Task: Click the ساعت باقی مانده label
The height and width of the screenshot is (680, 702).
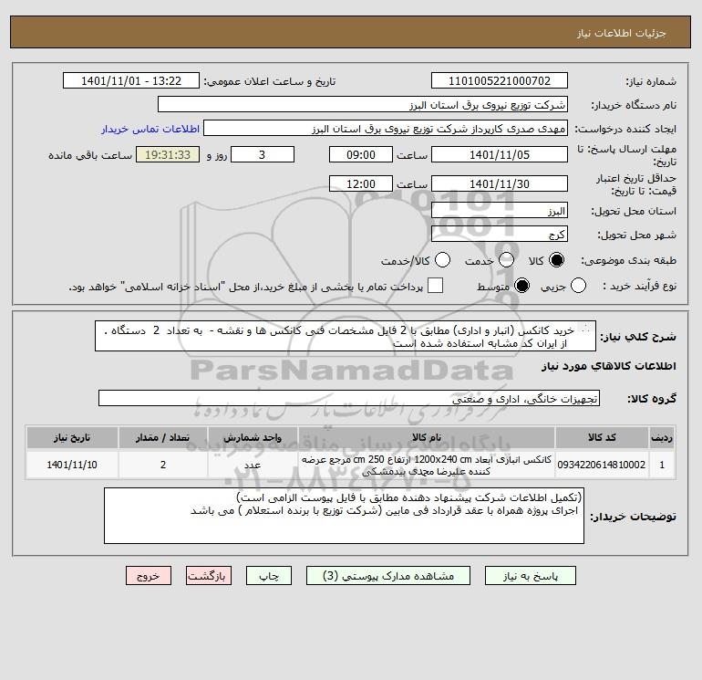Action: 90,155
